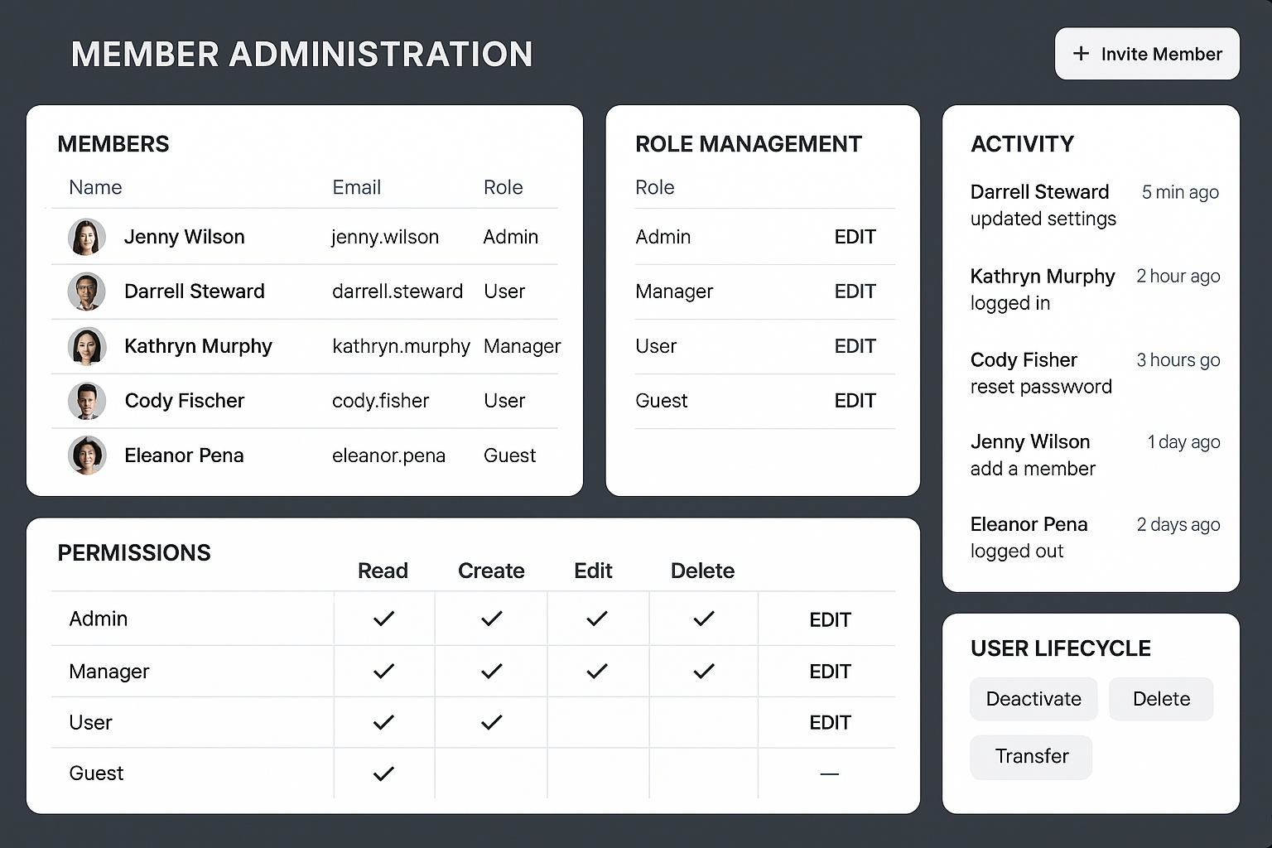Toggle Manager Delete permission checkmark
The image size is (1272, 848).
point(703,671)
